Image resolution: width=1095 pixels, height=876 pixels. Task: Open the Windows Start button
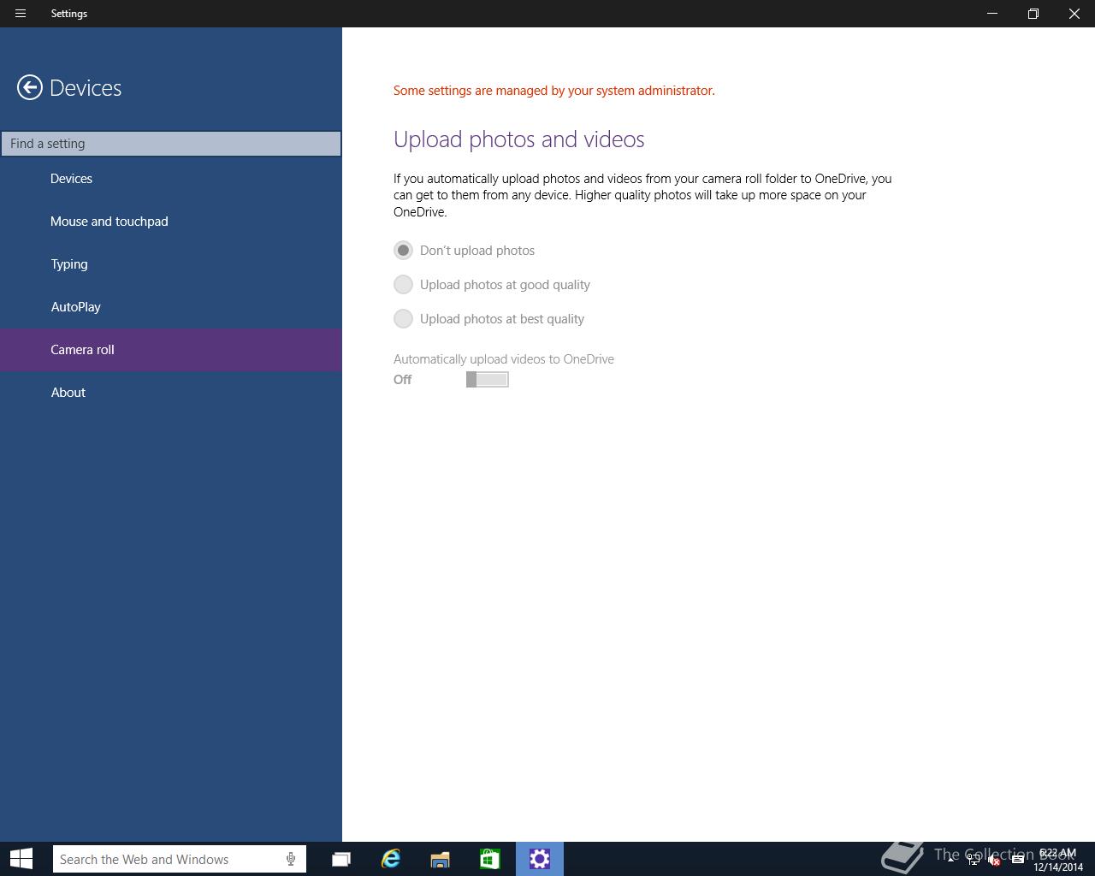pos(21,859)
